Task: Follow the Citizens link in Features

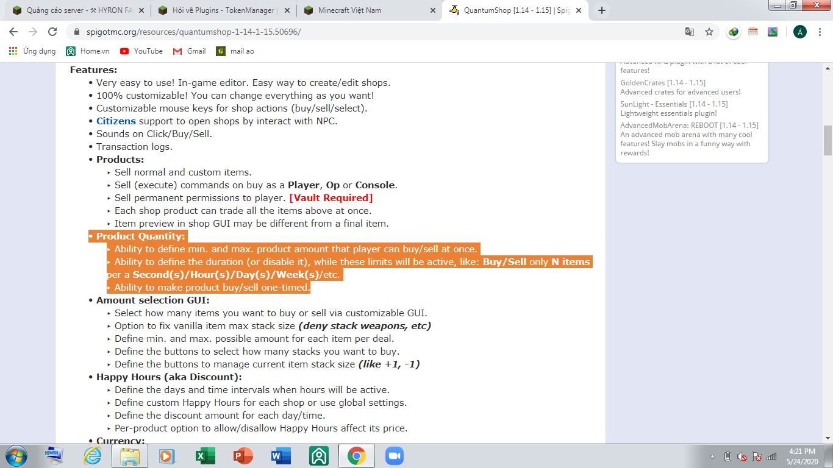Action: tap(116, 121)
